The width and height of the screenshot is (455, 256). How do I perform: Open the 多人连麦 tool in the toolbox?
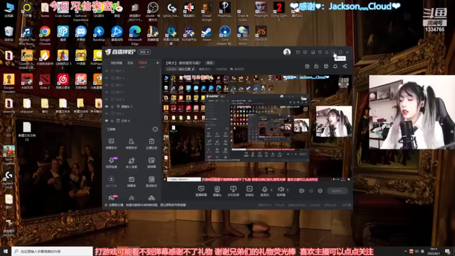(x=131, y=163)
